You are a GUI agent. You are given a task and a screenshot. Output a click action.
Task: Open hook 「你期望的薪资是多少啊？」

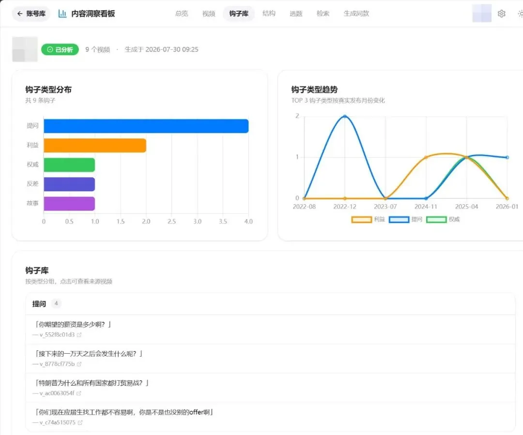click(73, 324)
